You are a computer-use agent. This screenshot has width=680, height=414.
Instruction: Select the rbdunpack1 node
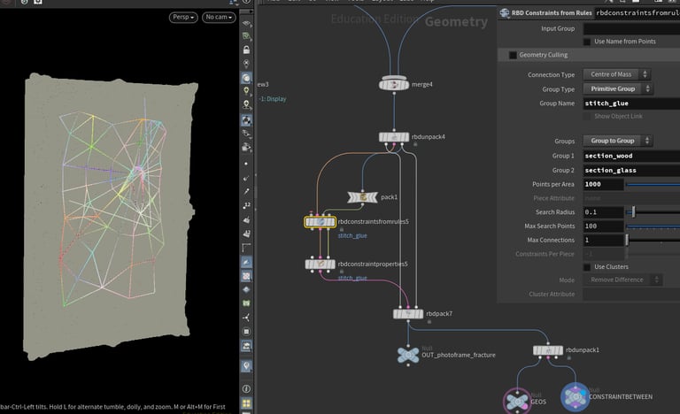(x=548, y=350)
